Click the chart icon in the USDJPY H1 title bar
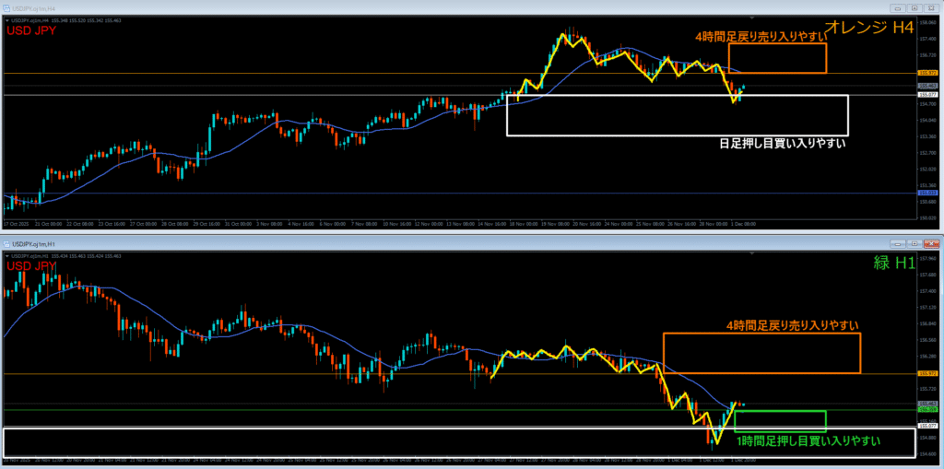Viewport: 944px width, 469px height. coord(6,244)
